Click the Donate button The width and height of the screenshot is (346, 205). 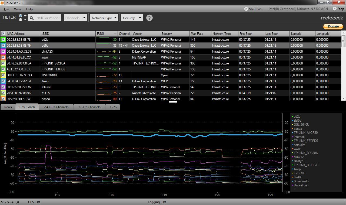[x=333, y=26]
